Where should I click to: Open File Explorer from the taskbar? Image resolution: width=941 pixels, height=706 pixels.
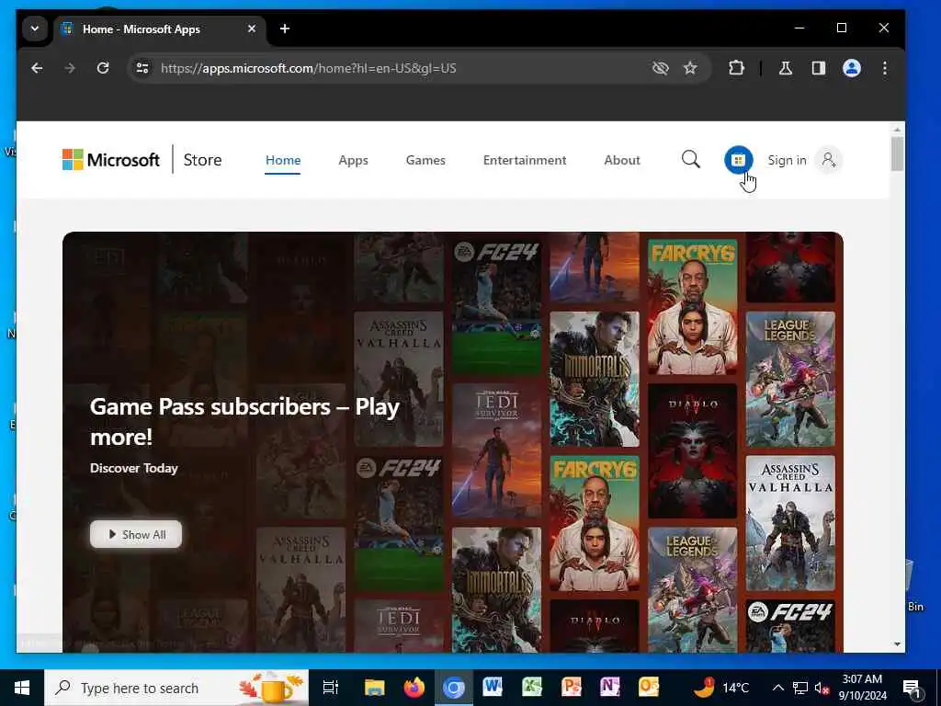(375, 688)
